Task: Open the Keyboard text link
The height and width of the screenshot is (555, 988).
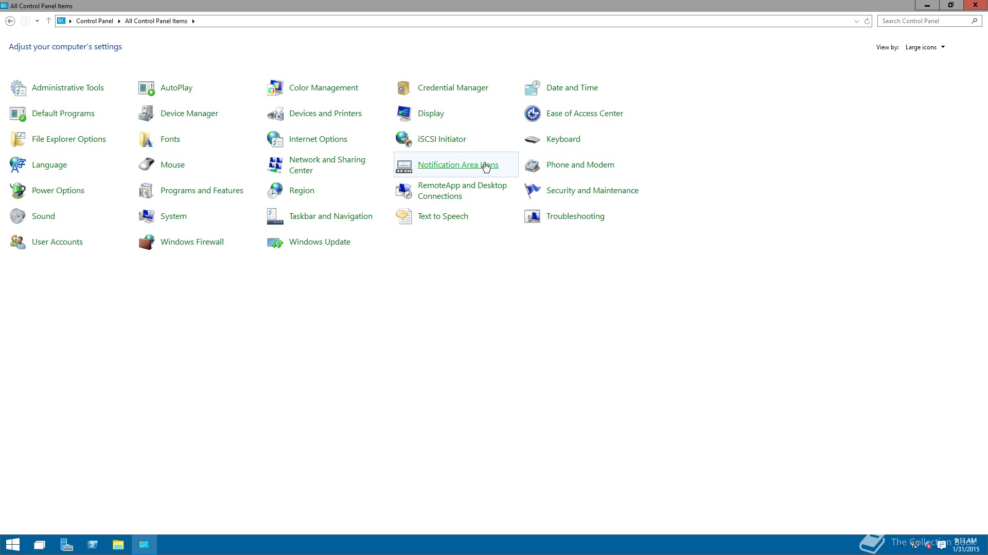Action: pos(563,139)
